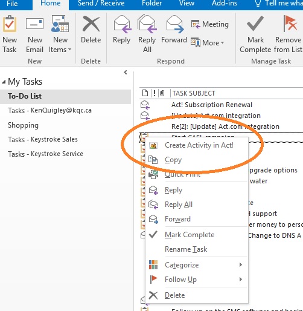Click the Quick Print printer icon

pyautogui.click(x=153, y=174)
